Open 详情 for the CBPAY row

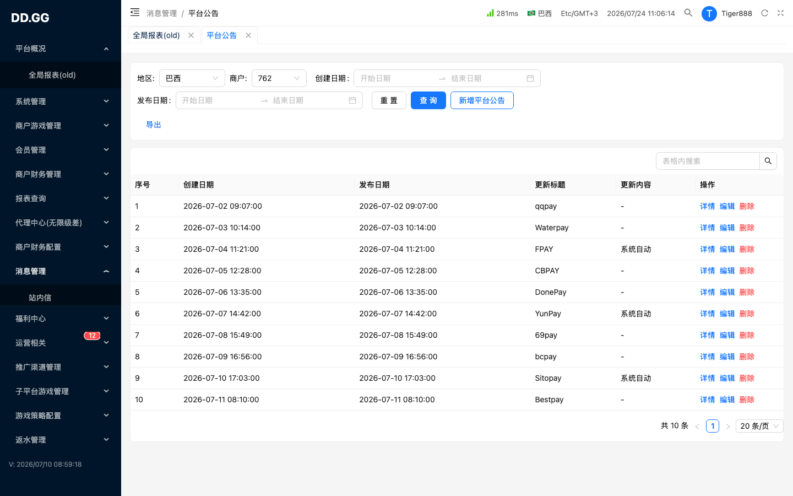pyautogui.click(x=708, y=271)
